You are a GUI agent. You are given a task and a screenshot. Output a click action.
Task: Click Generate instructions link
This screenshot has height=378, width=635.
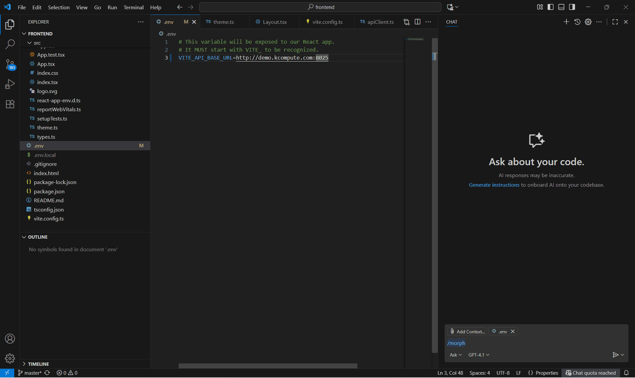[494, 185]
